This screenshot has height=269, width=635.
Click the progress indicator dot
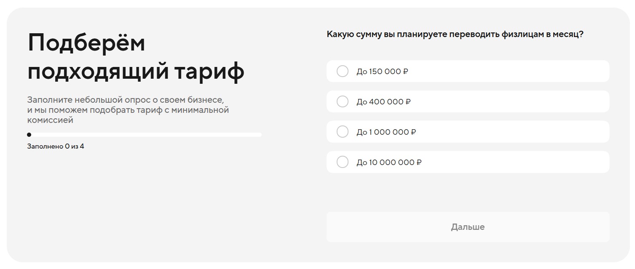29,135
